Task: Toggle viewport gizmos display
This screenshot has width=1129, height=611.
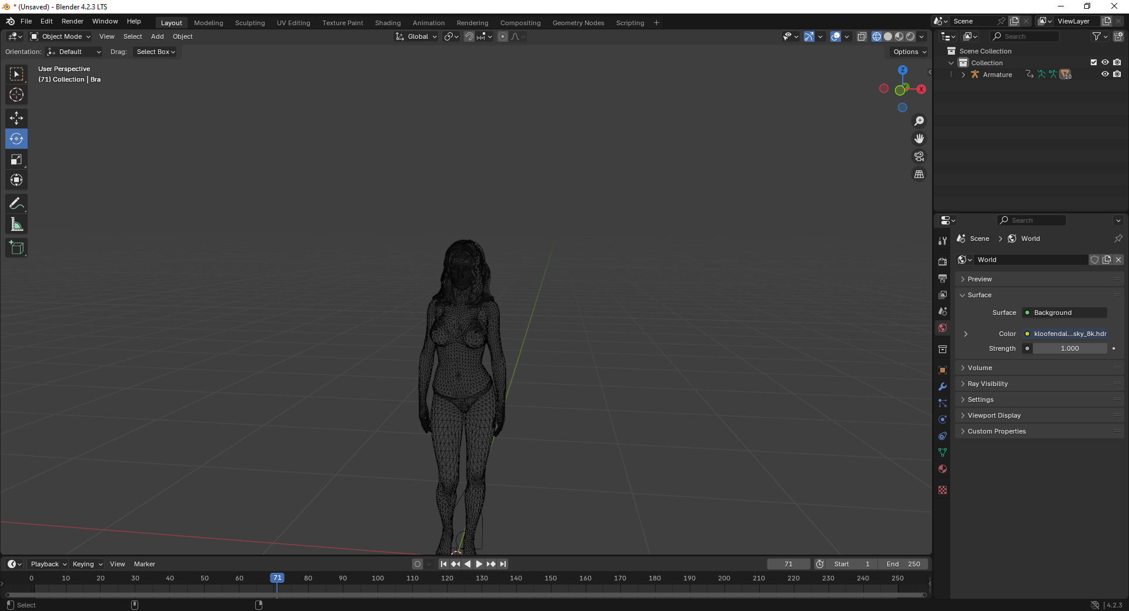Action: pos(809,36)
